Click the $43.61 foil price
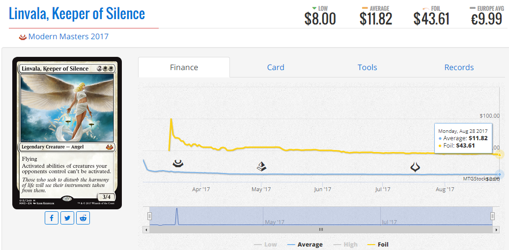Image resolution: width=509 pixels, height=250 pixels. (431, 19)
